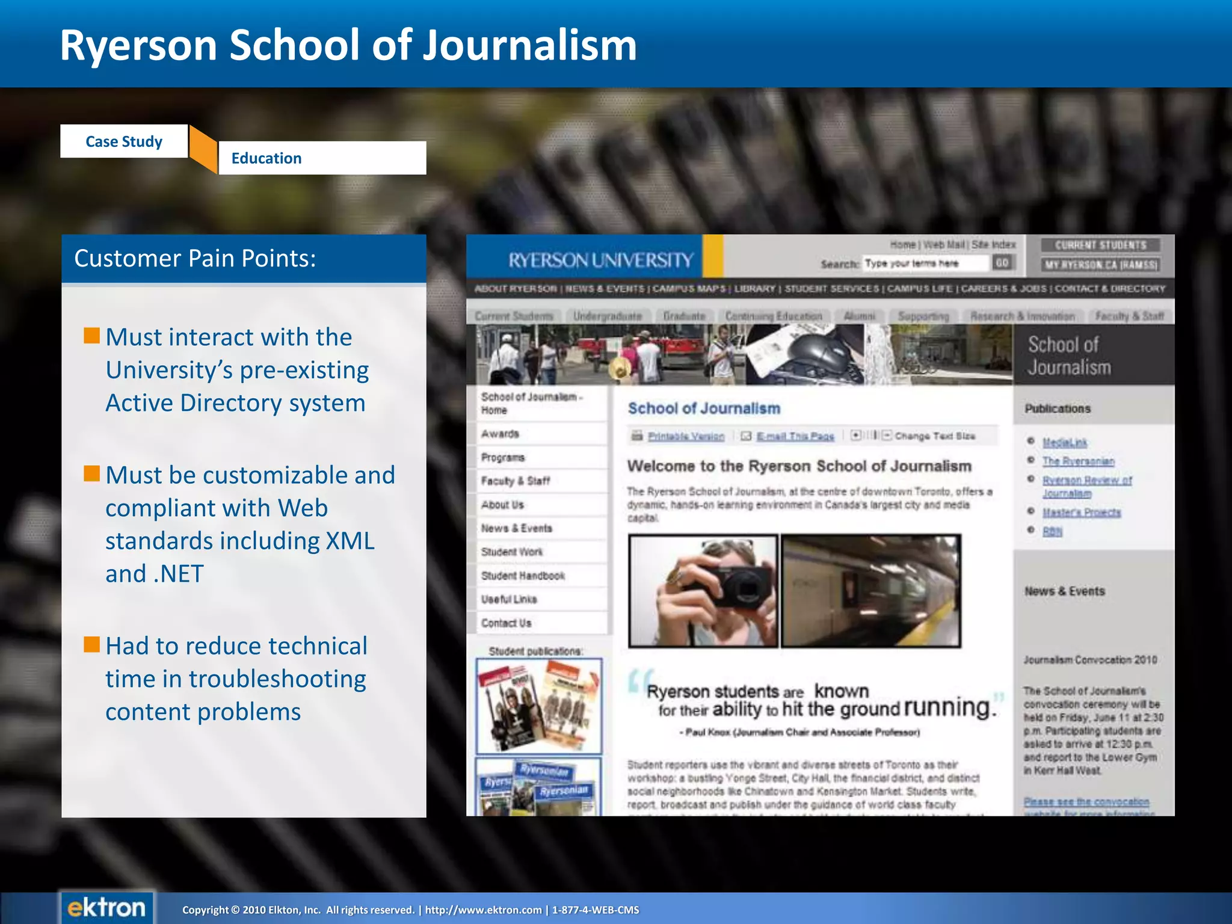Image resolution: width=1232 pixels, height=924 pixels.
Task: Click the Education label box
Action: (322, 158)
